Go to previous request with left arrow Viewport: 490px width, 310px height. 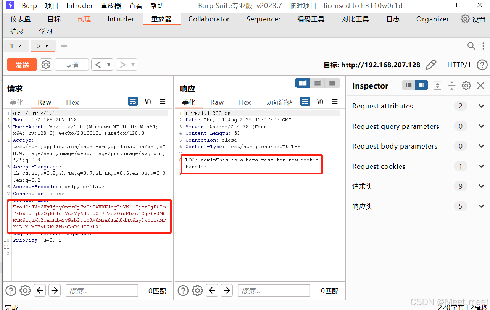pyautogui.click(x=98, y=65)
